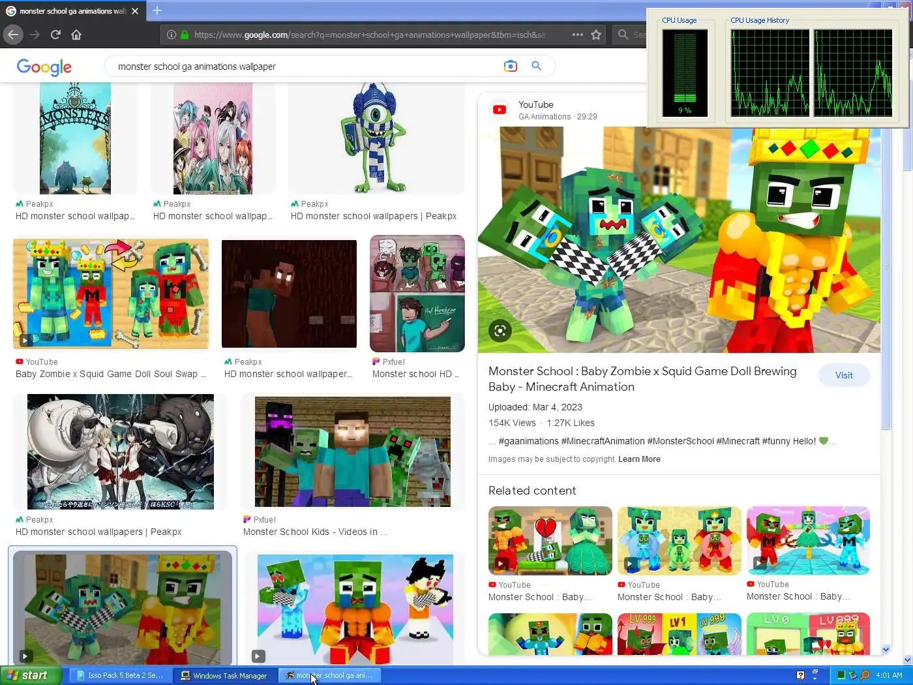The height and width of the screenshot is (685, 913).
Task: Click the Visit button in the preview panel
Action: [x=844, y=375]
